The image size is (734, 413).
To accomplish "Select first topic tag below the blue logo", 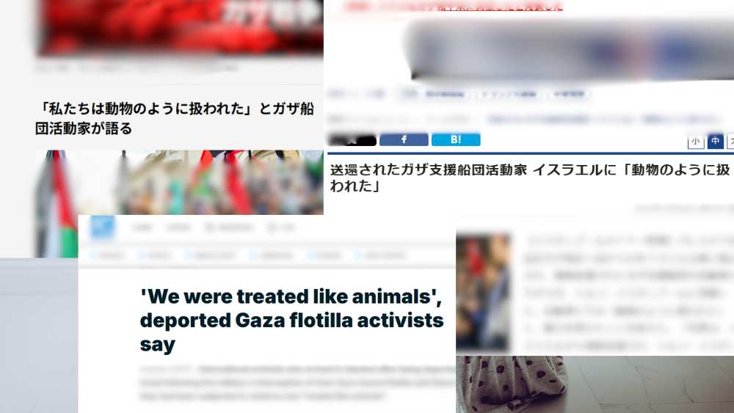I will (107, 256).
